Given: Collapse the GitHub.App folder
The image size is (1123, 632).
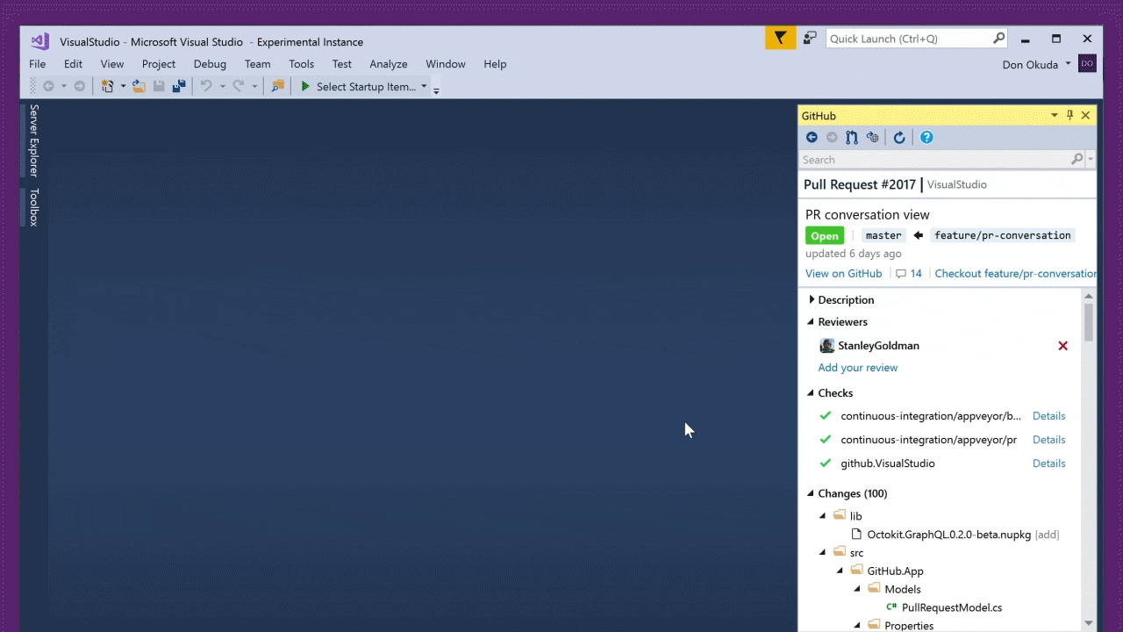Looking at the screenshot, I should [x=840, y=571].
